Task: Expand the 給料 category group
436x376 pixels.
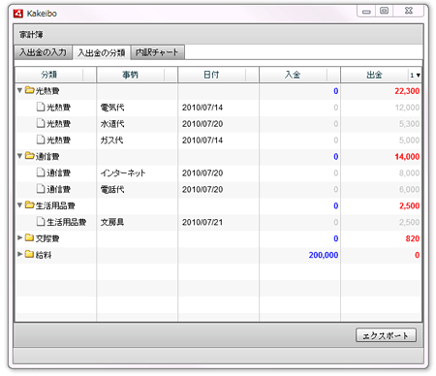Action: pyautogui.click(x=19, y=255)
